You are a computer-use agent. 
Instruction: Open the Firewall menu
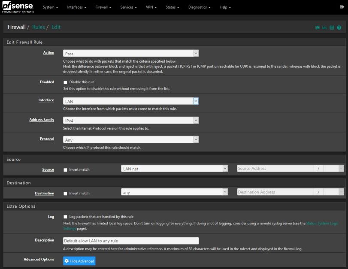[103, 7]
